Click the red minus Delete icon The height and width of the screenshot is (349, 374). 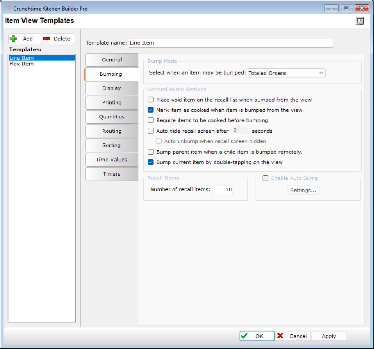47,39
